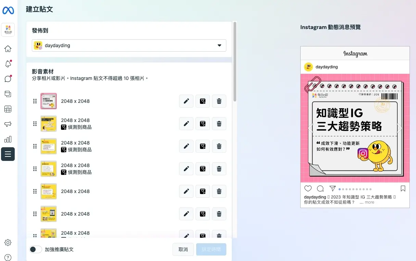Click the 每日e錠 page avatar in sidebar
The height and width of the screenshot is (261, 416).
tap(8, 30)
